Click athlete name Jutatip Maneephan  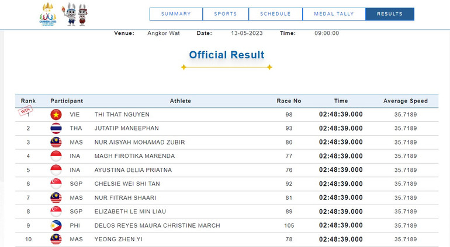pos(126,128)
